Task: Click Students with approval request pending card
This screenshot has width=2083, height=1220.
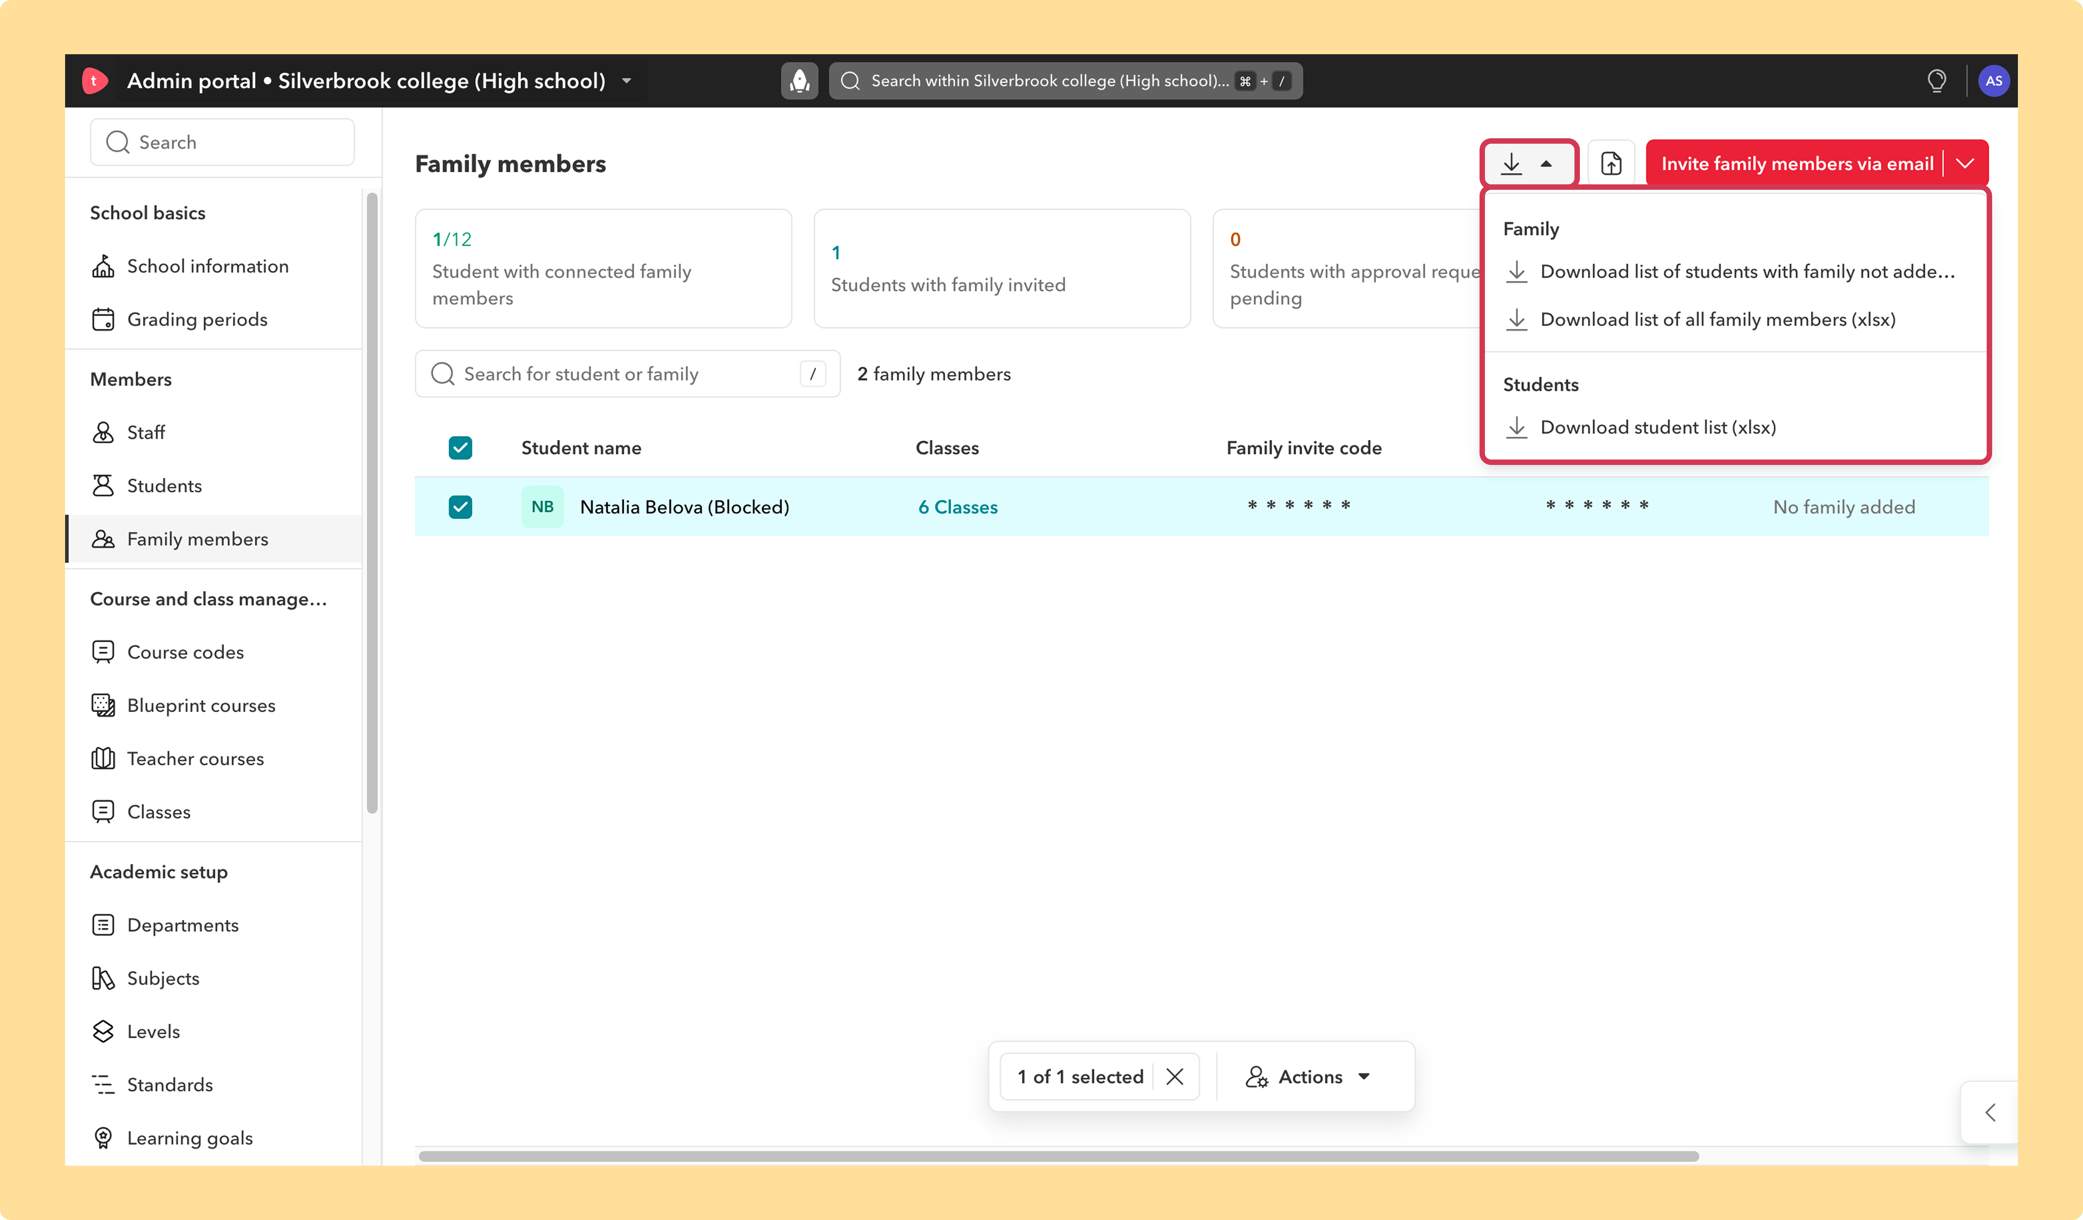Action: point(1347,268)
